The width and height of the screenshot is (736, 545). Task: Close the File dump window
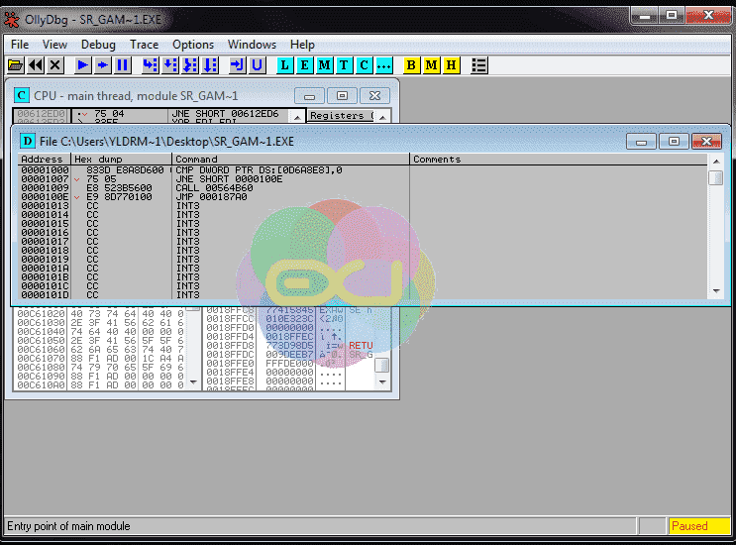[x=706, y=142]
